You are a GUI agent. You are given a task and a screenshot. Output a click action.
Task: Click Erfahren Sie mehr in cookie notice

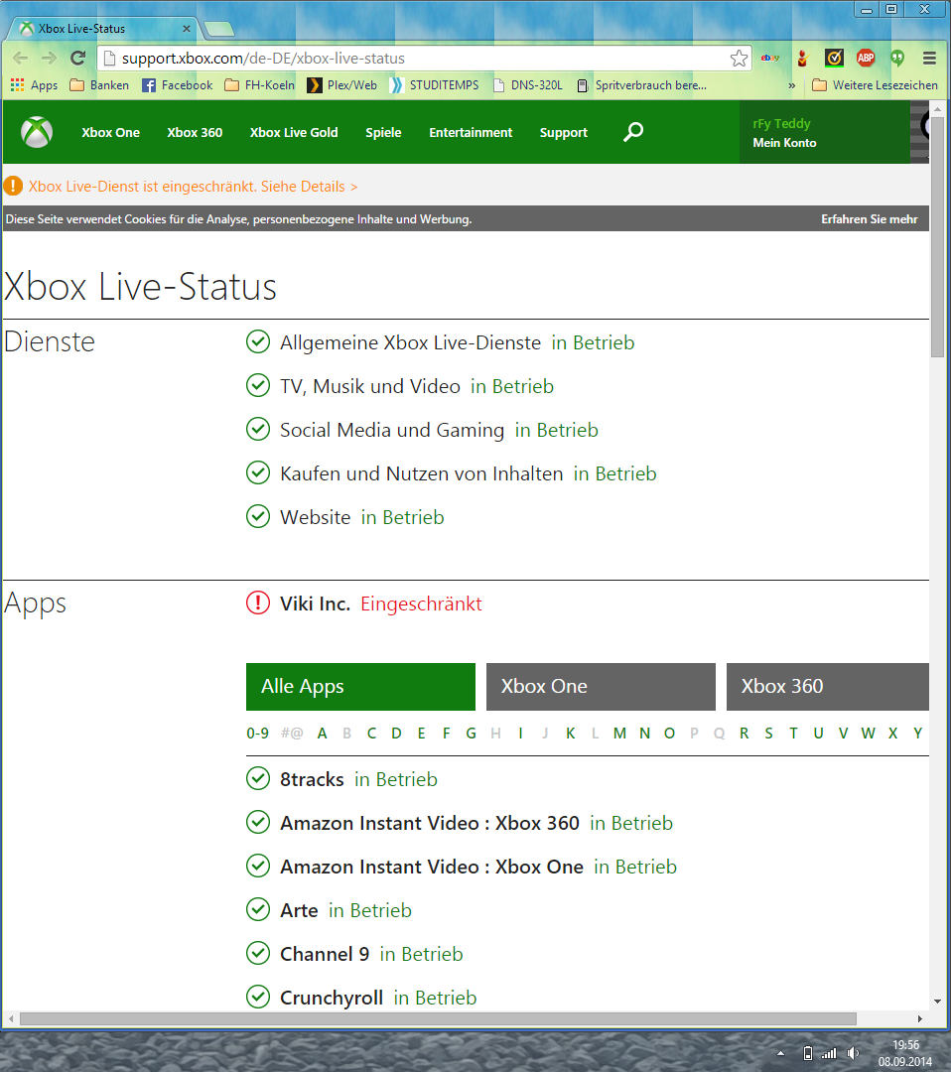tap(869, 219)
